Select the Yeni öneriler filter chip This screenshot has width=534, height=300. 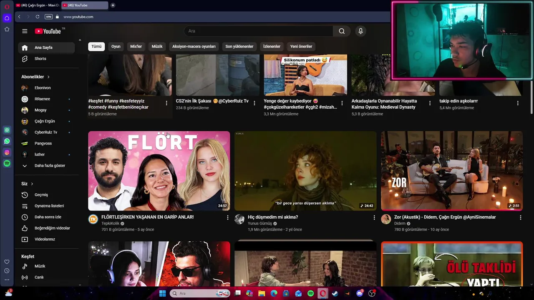(x=301, y=46)
